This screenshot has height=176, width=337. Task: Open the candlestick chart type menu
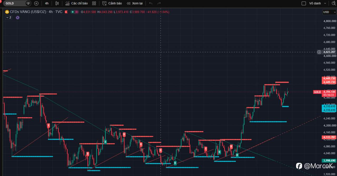(x=57, y=3)
